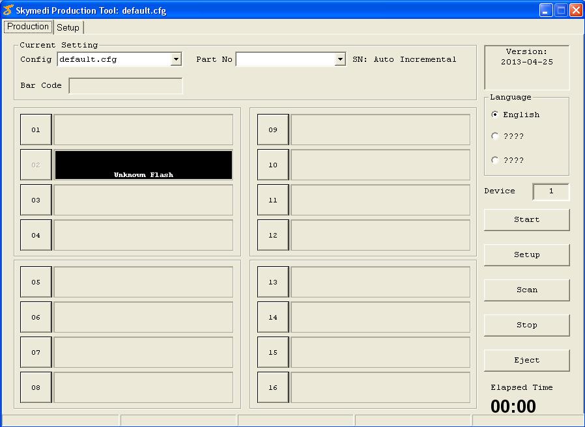Click the Start button
The image size is (585, 427).
pos(527,219)
